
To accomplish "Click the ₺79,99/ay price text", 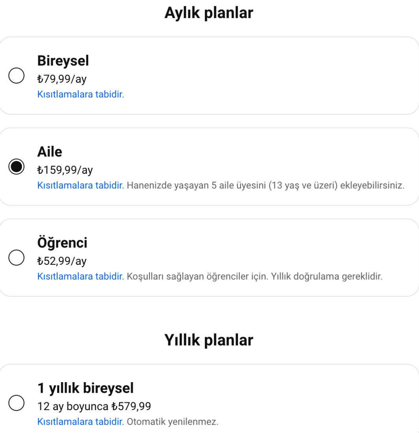I will [x=62, y=79].
